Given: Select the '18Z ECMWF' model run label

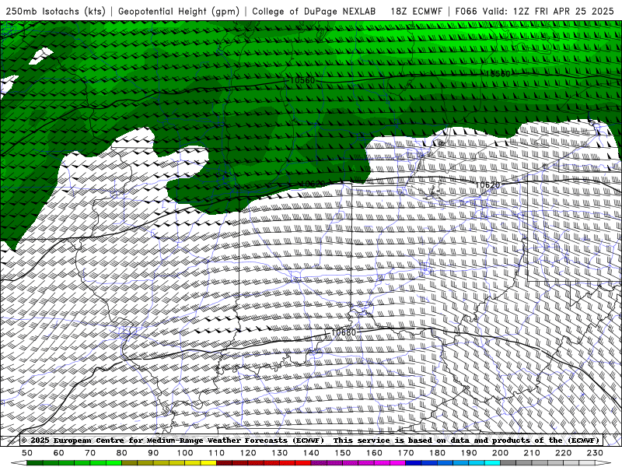Looking at the screenshot, I should [x=416, y=11].
